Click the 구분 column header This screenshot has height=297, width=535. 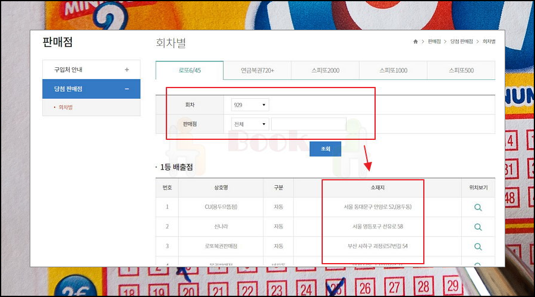click(278, 187)
